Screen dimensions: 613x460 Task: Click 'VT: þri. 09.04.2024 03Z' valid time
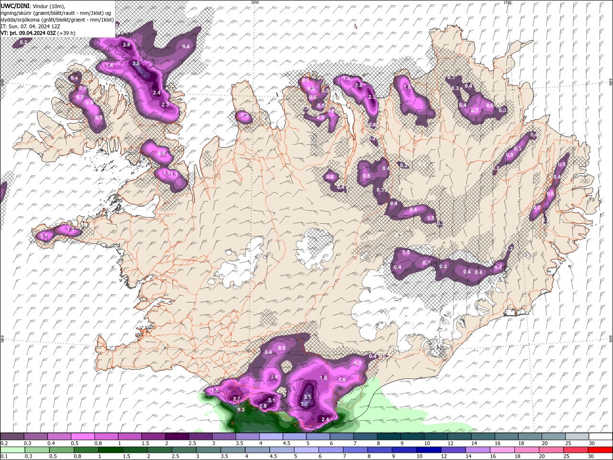click(x=28, y=33)
